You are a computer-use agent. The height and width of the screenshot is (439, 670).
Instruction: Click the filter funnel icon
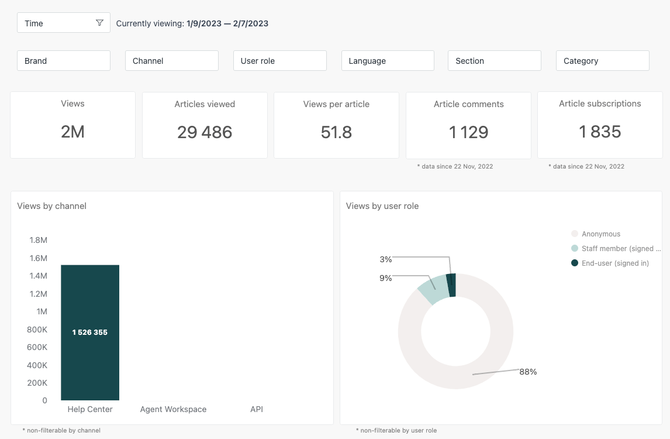[x=101, y=22]
